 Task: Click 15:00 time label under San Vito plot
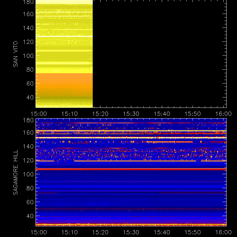click(39, 114)
